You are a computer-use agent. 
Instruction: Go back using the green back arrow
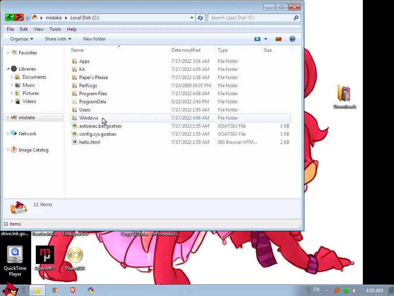[x=10, y=17]
